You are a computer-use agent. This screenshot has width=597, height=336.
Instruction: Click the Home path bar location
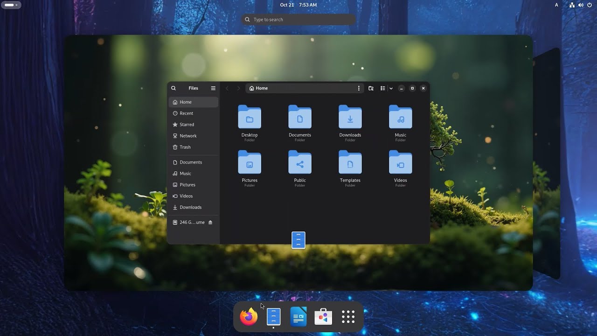(258, 88)
